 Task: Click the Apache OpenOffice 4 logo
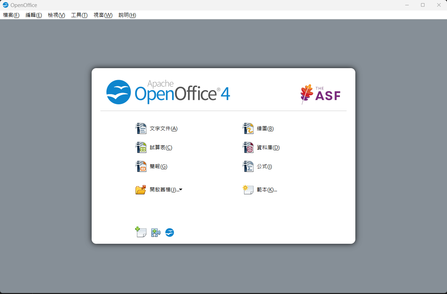(x=168, y=92)
